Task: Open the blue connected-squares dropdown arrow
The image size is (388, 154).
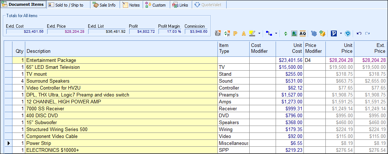Action: point(276,33)
